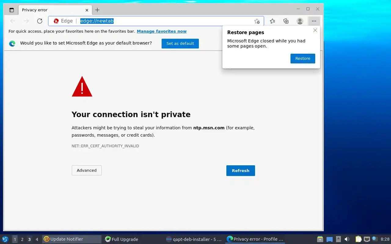Screen dimensions: 391x244
Task: Click the red Edge site info icon
Action: [56, 21]
